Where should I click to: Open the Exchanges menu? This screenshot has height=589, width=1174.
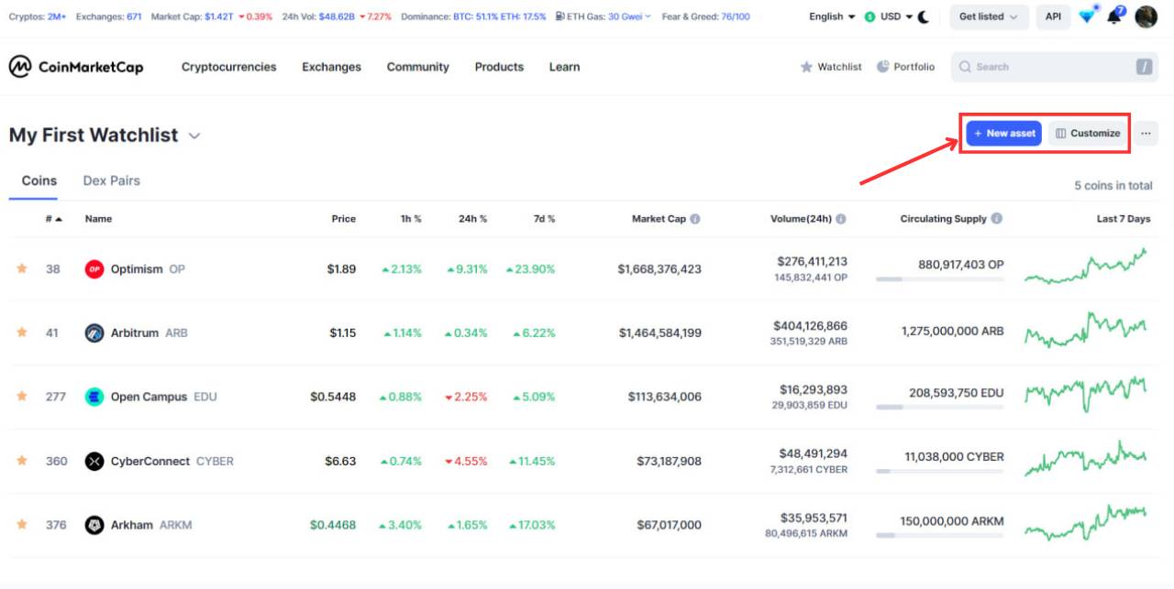331,67
